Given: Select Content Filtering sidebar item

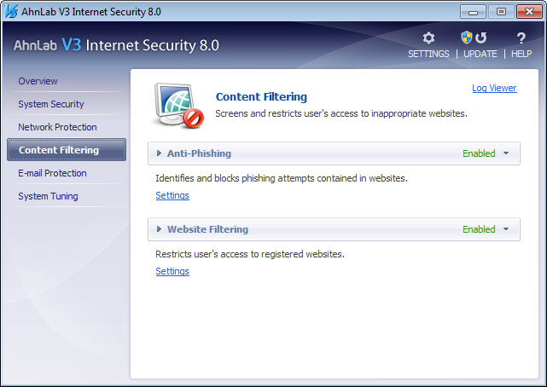Looking at the screenshot, I should coord(67,150).
